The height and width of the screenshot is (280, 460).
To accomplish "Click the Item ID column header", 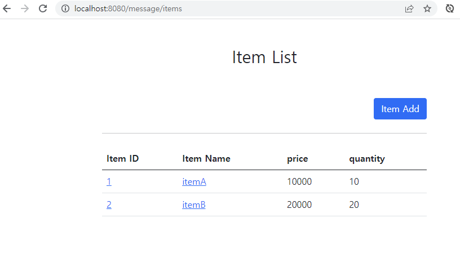I will [x=123, y=159].
